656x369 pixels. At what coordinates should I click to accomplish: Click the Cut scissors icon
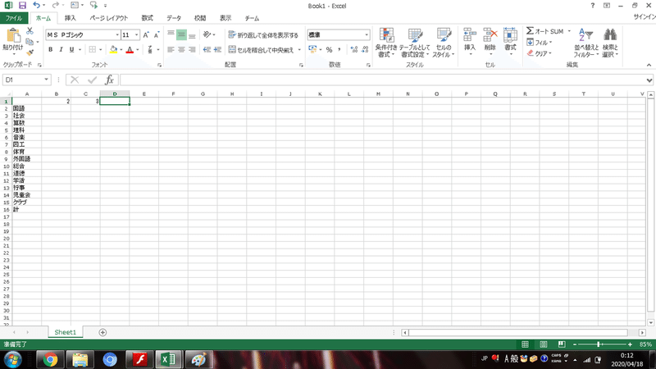pyautogui.click(x=30, y=31)
